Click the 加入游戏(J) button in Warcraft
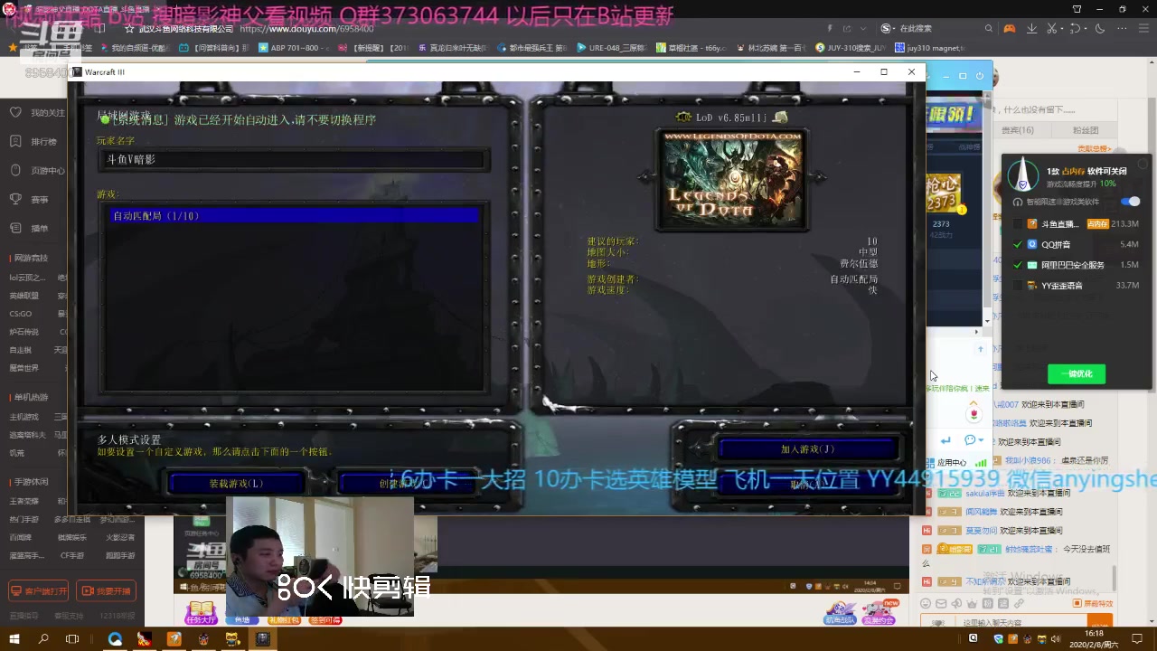The height and width of the screenshot is (651, 1157). point(808,449)
